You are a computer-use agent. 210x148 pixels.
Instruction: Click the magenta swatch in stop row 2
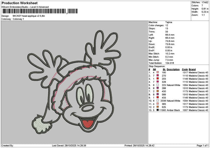tap(157, 75)
